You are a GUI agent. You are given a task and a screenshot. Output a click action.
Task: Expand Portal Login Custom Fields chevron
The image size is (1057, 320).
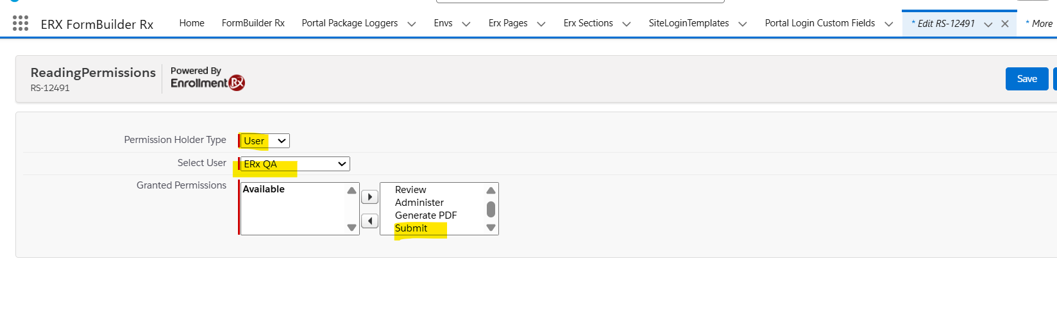pos(889,24)
